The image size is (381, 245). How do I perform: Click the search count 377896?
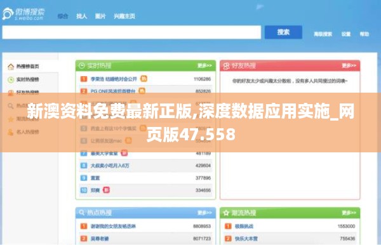point(203,178)
